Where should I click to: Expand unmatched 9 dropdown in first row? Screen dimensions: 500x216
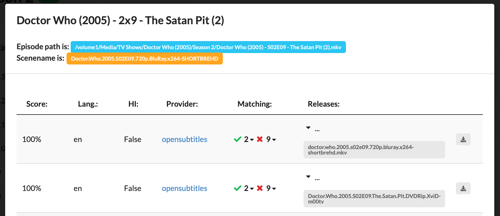[x=271, y=139]
